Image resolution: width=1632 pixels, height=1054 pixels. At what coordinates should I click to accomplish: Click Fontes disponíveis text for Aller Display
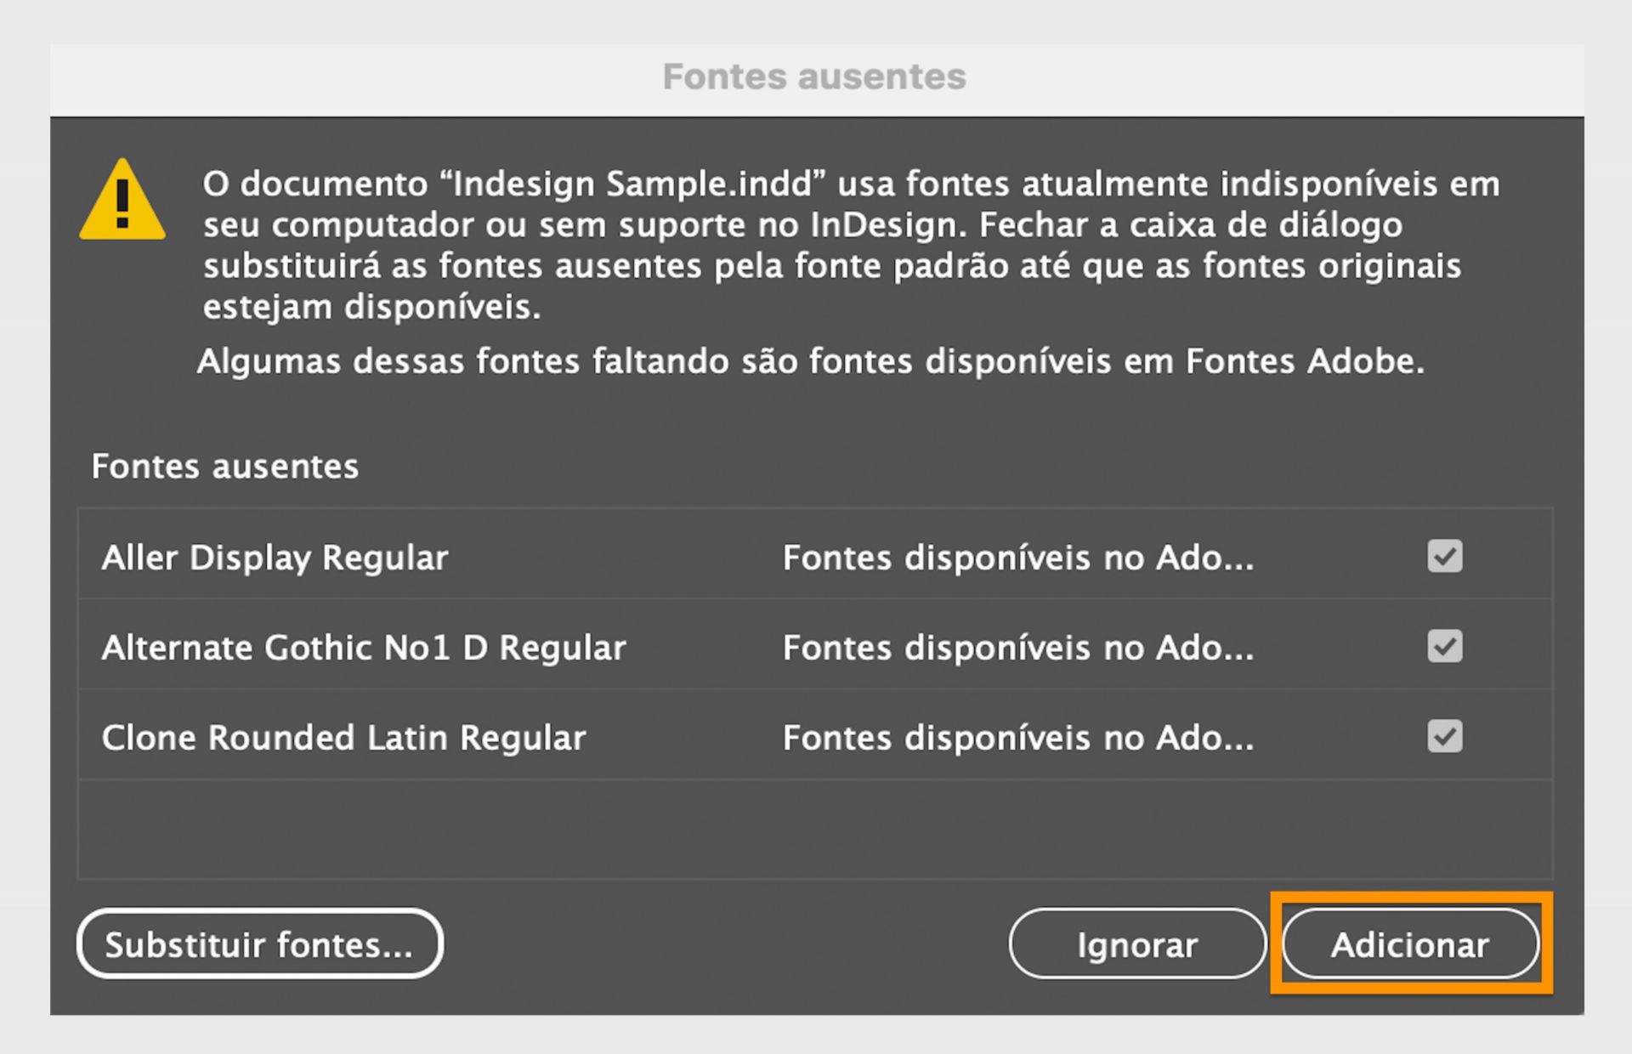(x=1017, y=558)
